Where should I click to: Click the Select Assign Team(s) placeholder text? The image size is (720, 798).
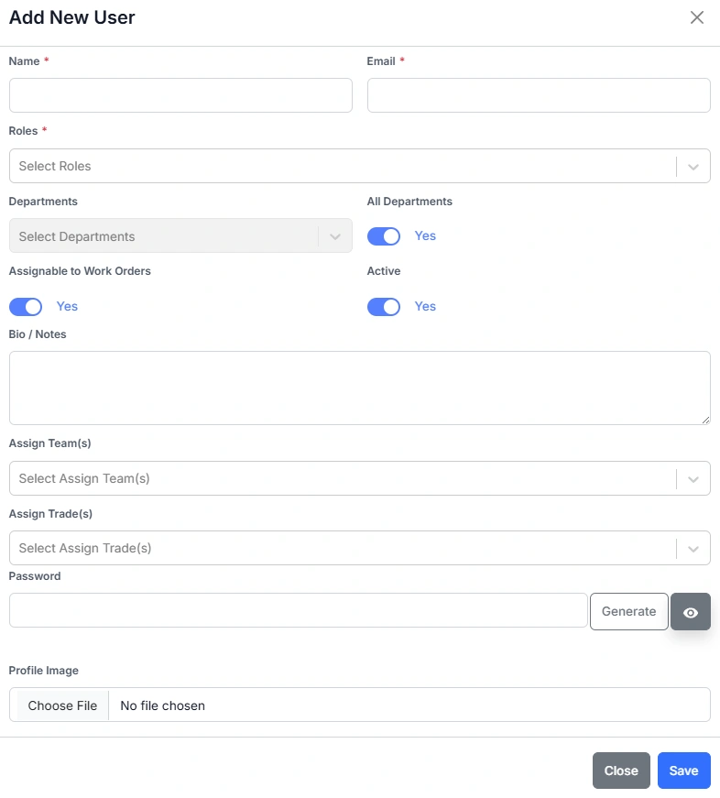pyautogui.click(x=84, y=479)
